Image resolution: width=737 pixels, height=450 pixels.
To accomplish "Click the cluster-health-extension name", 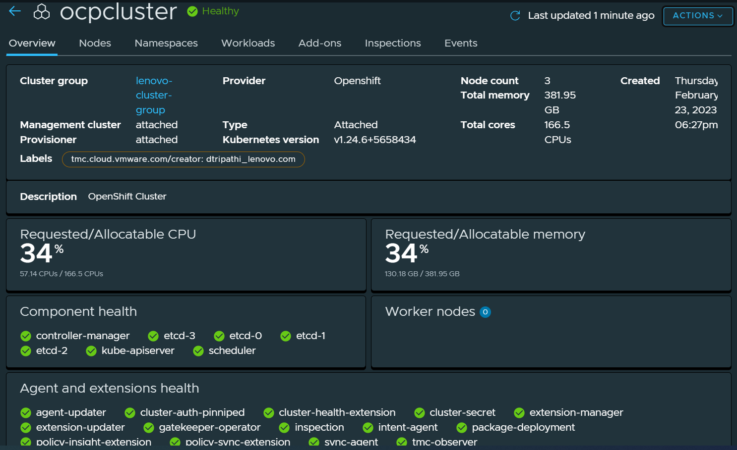I will [337, 412].
